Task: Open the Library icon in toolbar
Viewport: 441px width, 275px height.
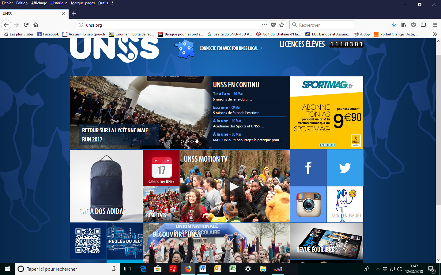Action: [404, 25]
